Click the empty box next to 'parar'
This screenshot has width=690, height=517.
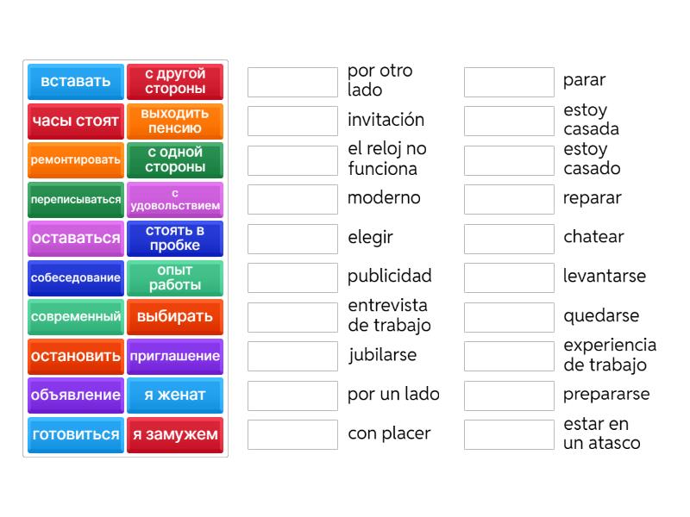click(509, 82)
